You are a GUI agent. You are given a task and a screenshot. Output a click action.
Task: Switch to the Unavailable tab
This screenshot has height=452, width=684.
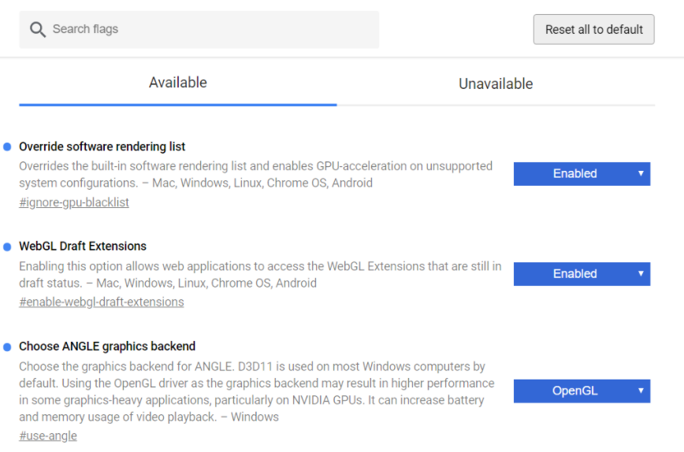coord(496,83)
